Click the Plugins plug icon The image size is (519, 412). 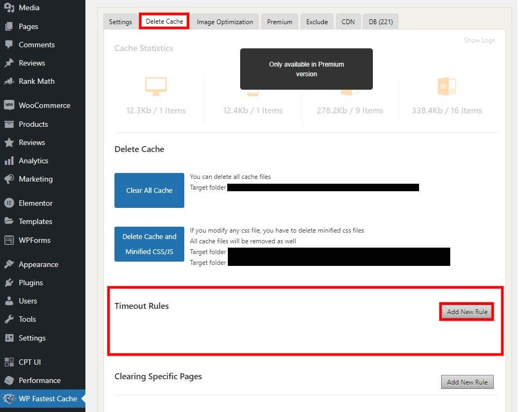[x=9, y=283]
